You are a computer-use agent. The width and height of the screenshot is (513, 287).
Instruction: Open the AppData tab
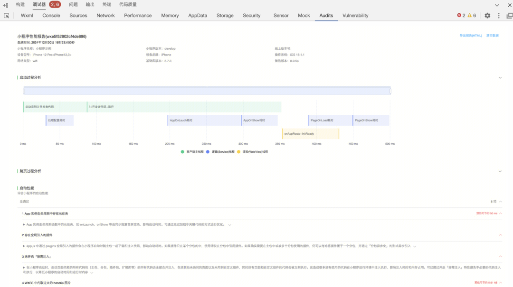click(x=198, y=15)
